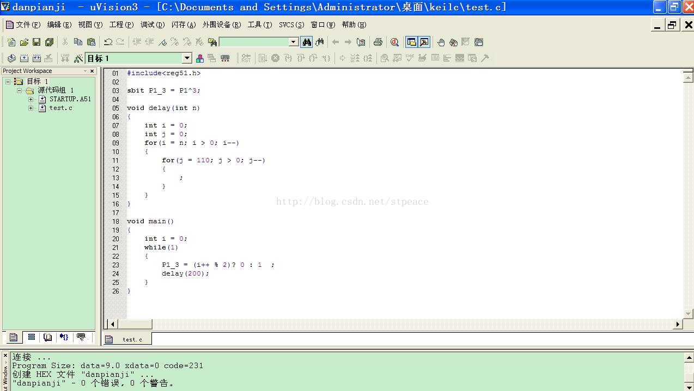This screenshot has width=694, height=391.
Task: Collapse the 目标 1 tree node
Action: pos(8,81)
